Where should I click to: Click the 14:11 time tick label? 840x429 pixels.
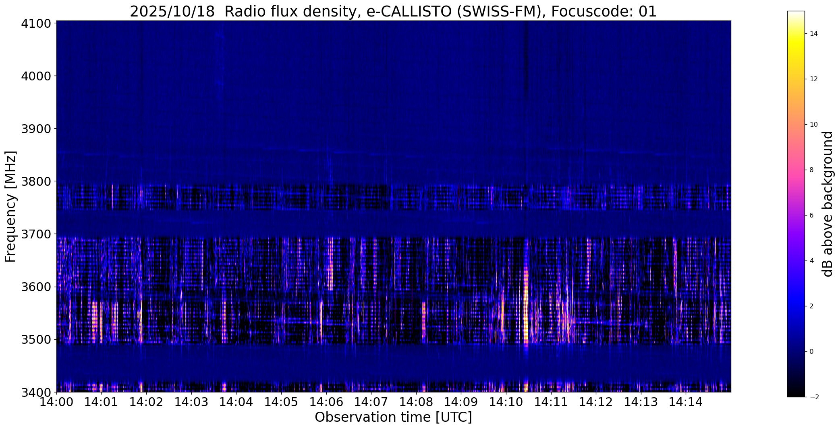coord(551,402)
